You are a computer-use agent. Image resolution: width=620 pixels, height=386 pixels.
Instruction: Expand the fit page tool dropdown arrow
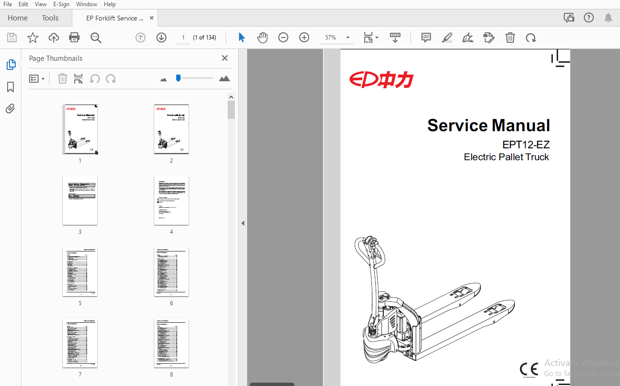(377, 38)
